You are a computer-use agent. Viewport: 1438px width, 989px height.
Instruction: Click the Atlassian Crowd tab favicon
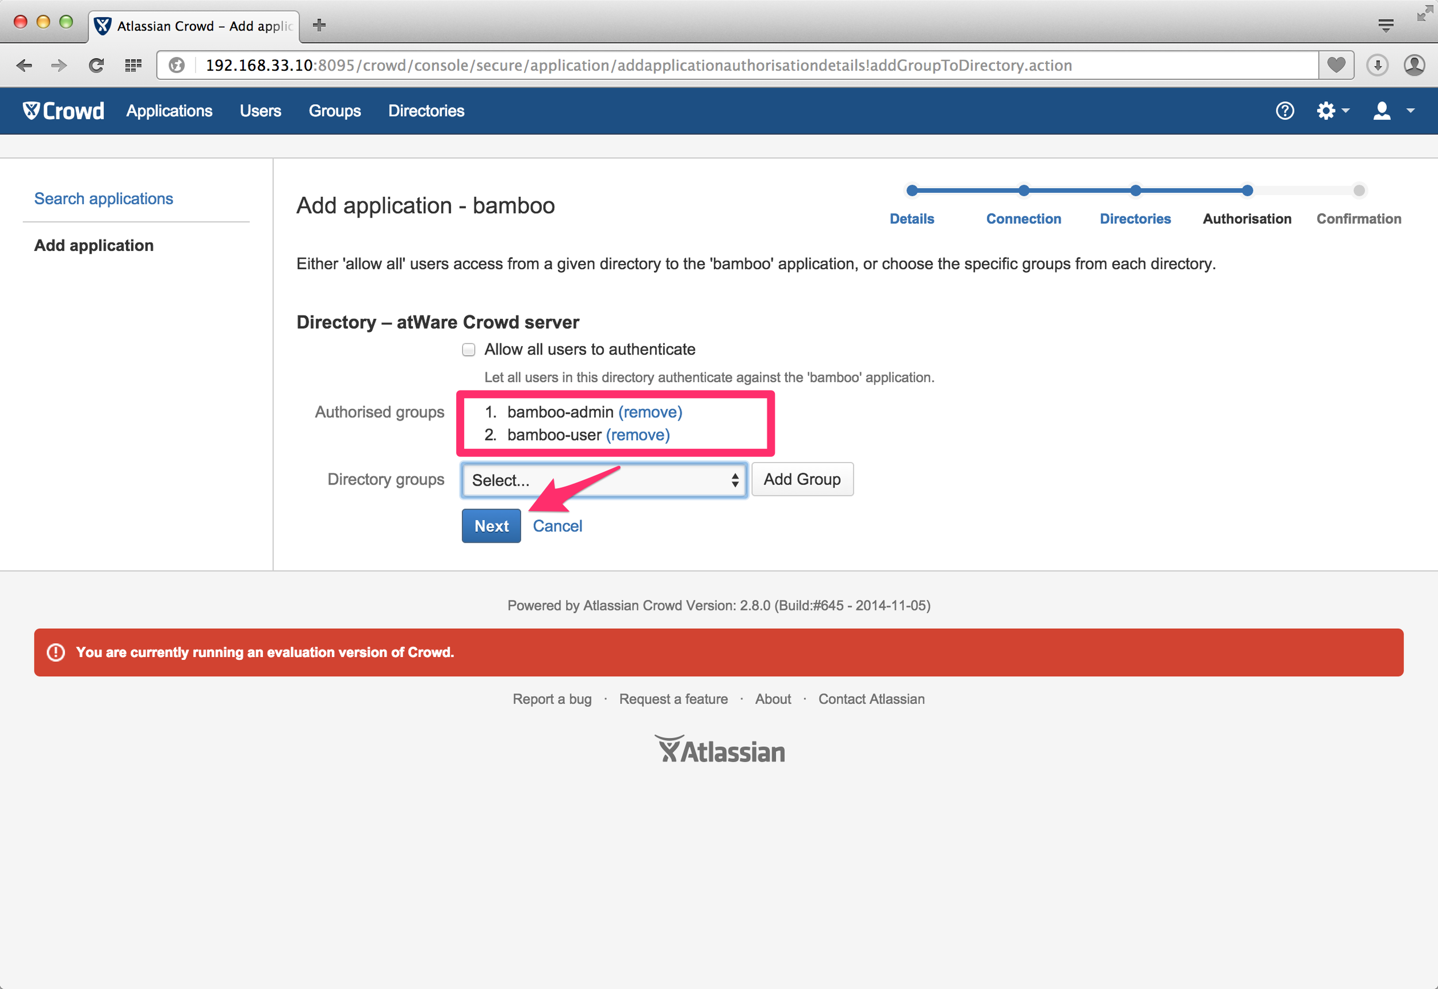[x=102, y=26]
